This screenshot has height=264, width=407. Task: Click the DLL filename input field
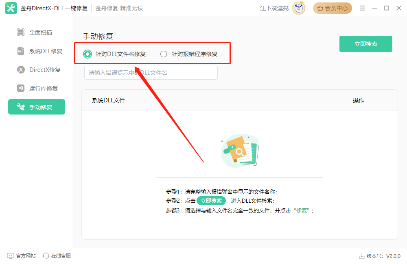click(151, 73)
